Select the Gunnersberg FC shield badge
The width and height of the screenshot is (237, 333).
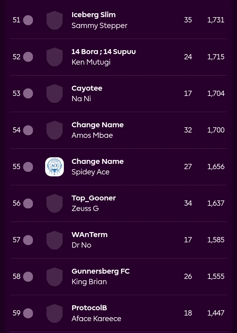[x=55, y=277]
